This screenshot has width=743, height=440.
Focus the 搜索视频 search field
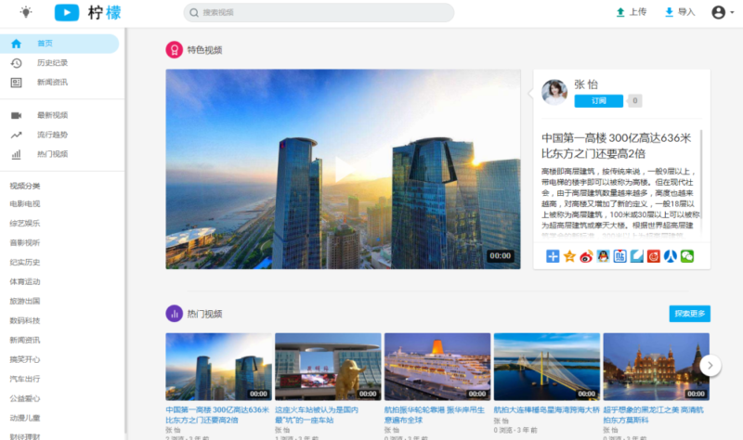pos(319,12)
